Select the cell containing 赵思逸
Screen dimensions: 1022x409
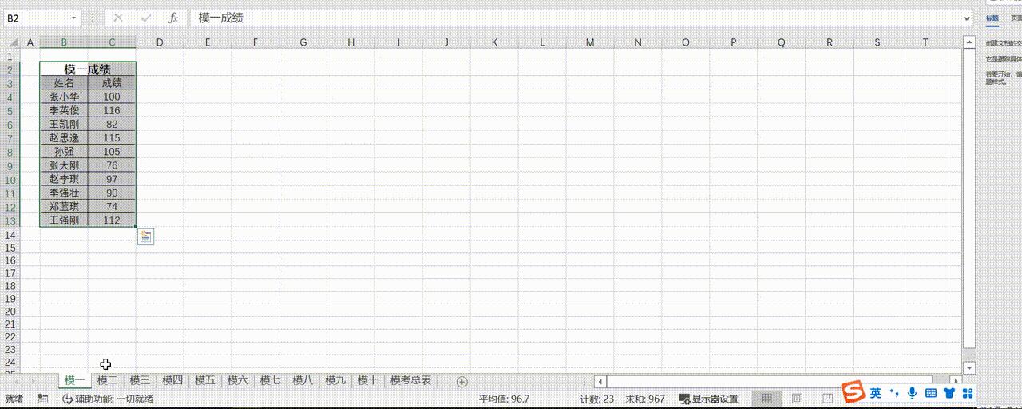coord(64,138)
